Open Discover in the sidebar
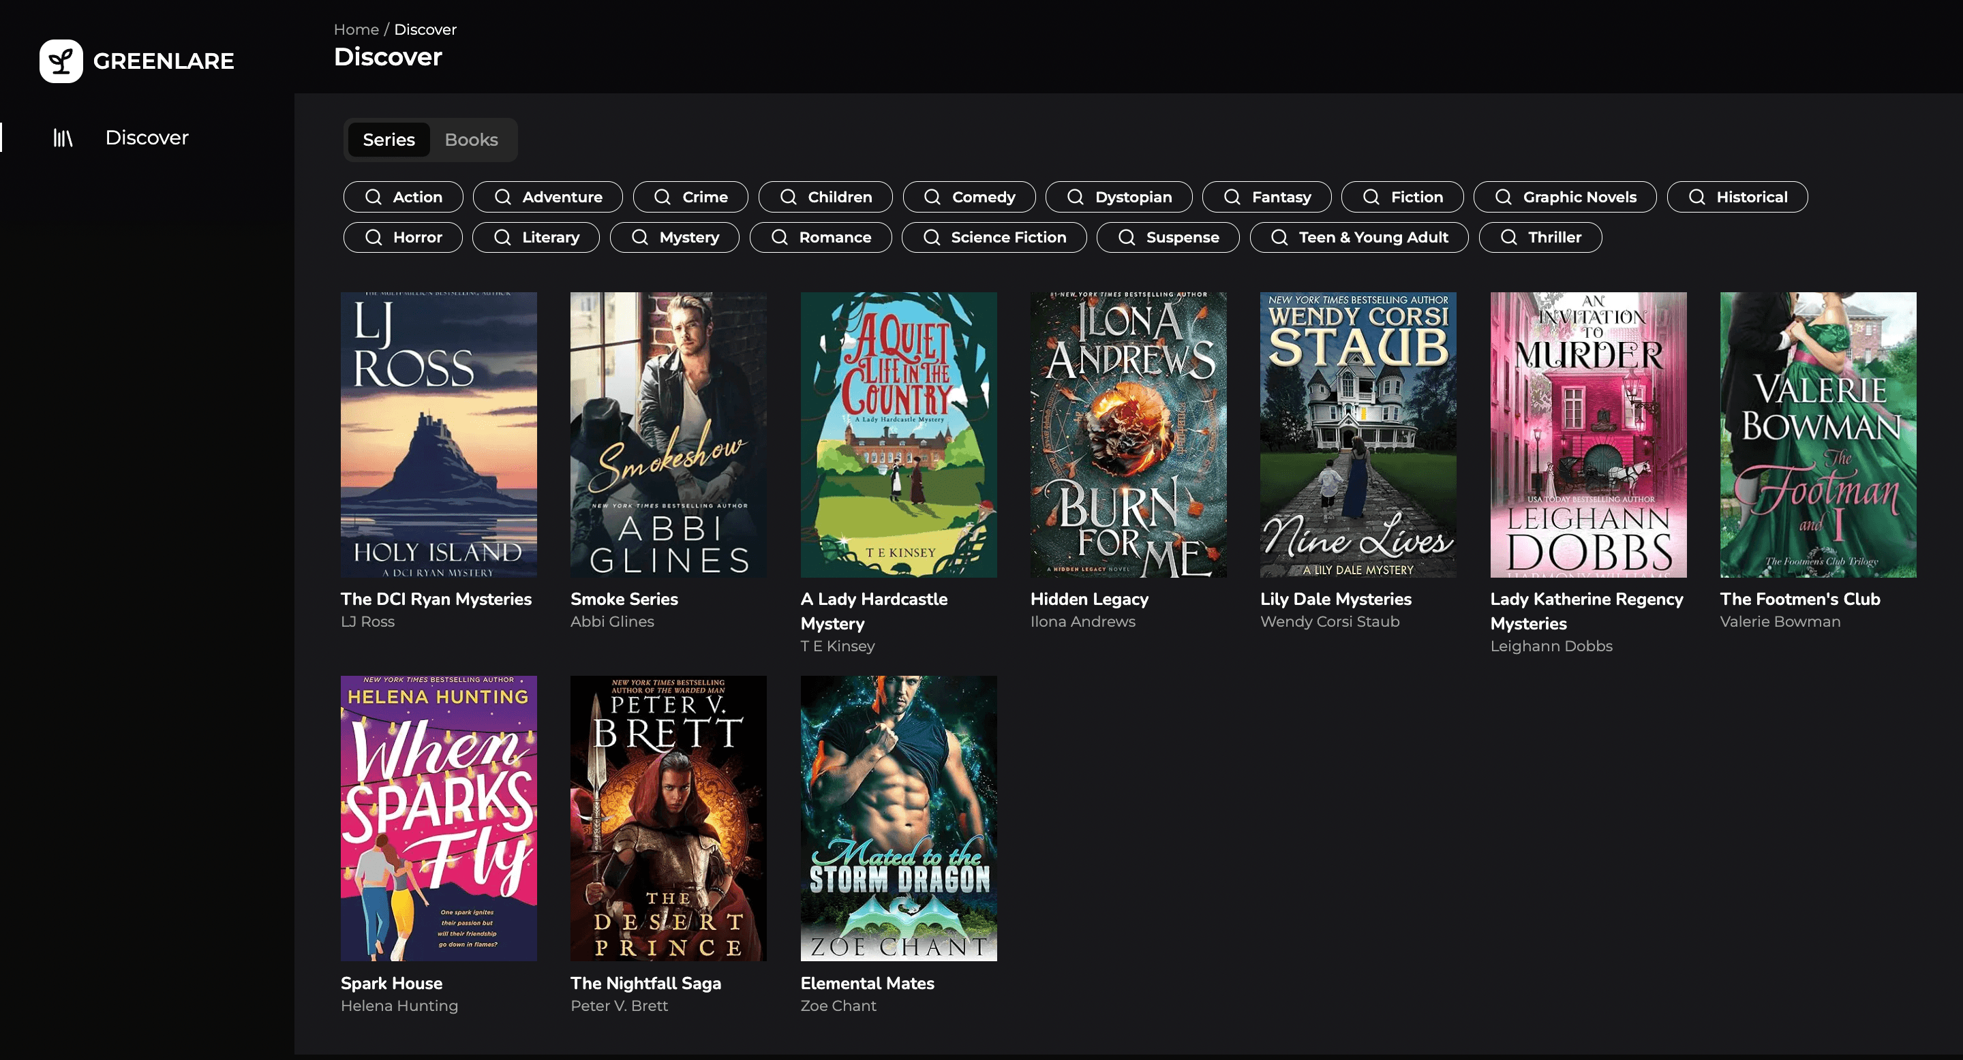The image size is (1963, 1060). [x=147, y=138]
